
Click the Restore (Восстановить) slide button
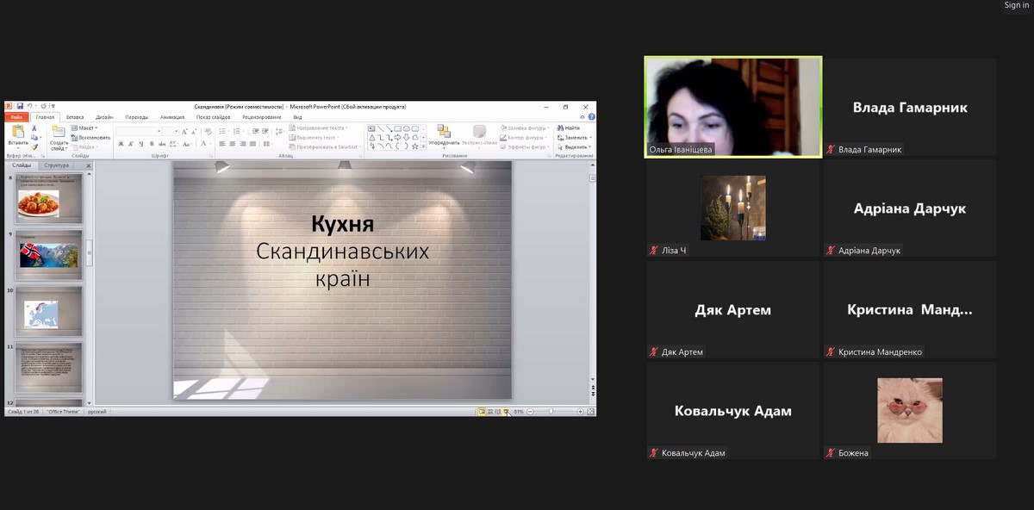point(90,137)
